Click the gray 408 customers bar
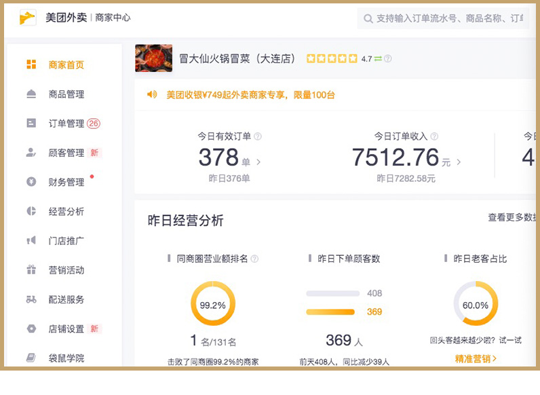Screen dimensions: 540x395 [x=333, y=293]
